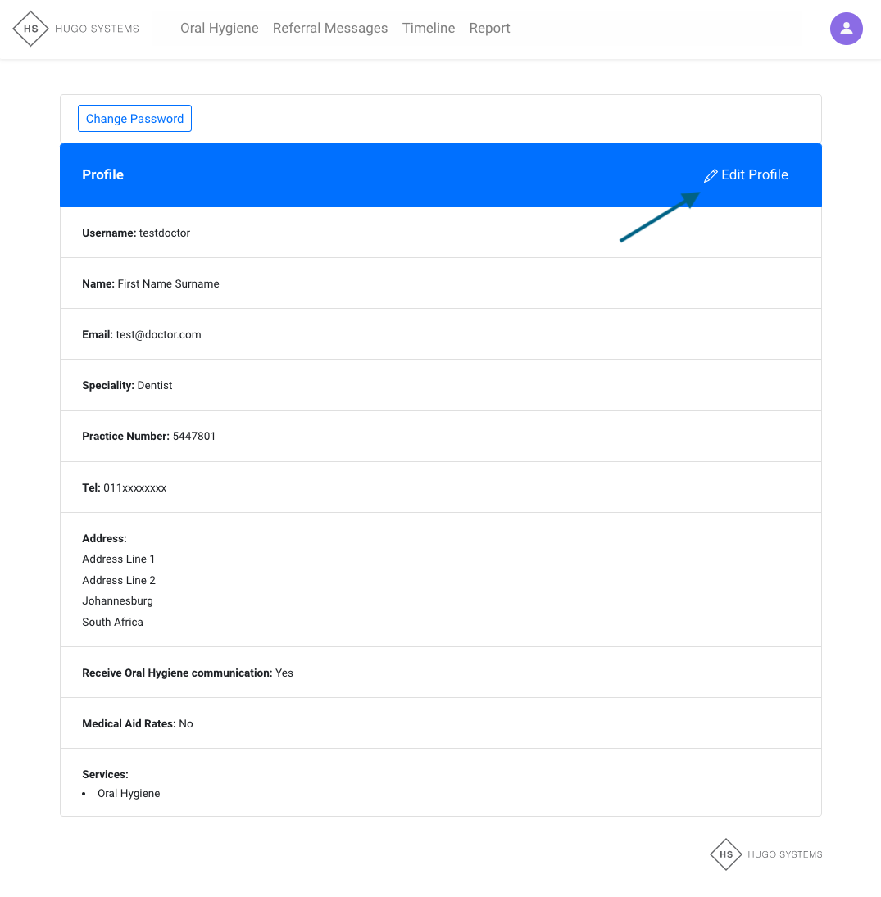
Task: Click the Hugo Systems header brand text
Action: click(97, 29)
